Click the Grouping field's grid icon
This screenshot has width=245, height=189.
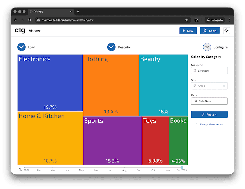coord(194,71)
